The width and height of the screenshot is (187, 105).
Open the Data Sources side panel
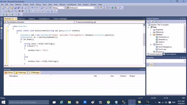[x=1, y=33]
